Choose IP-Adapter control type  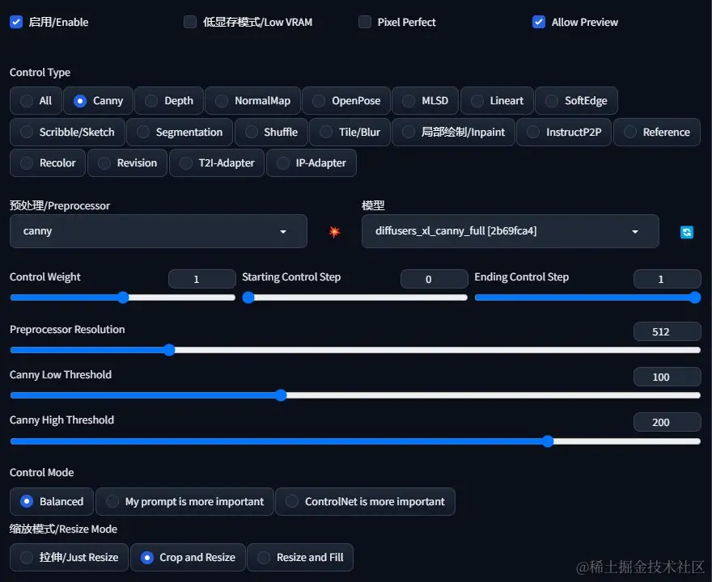click(311, 162)
